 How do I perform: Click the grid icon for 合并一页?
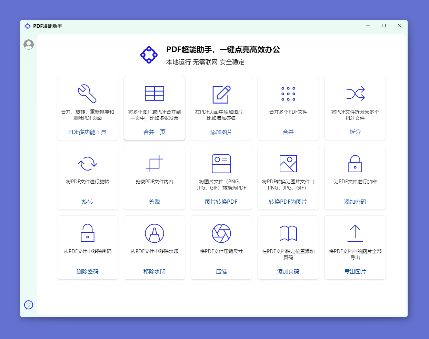coord(154,94)
